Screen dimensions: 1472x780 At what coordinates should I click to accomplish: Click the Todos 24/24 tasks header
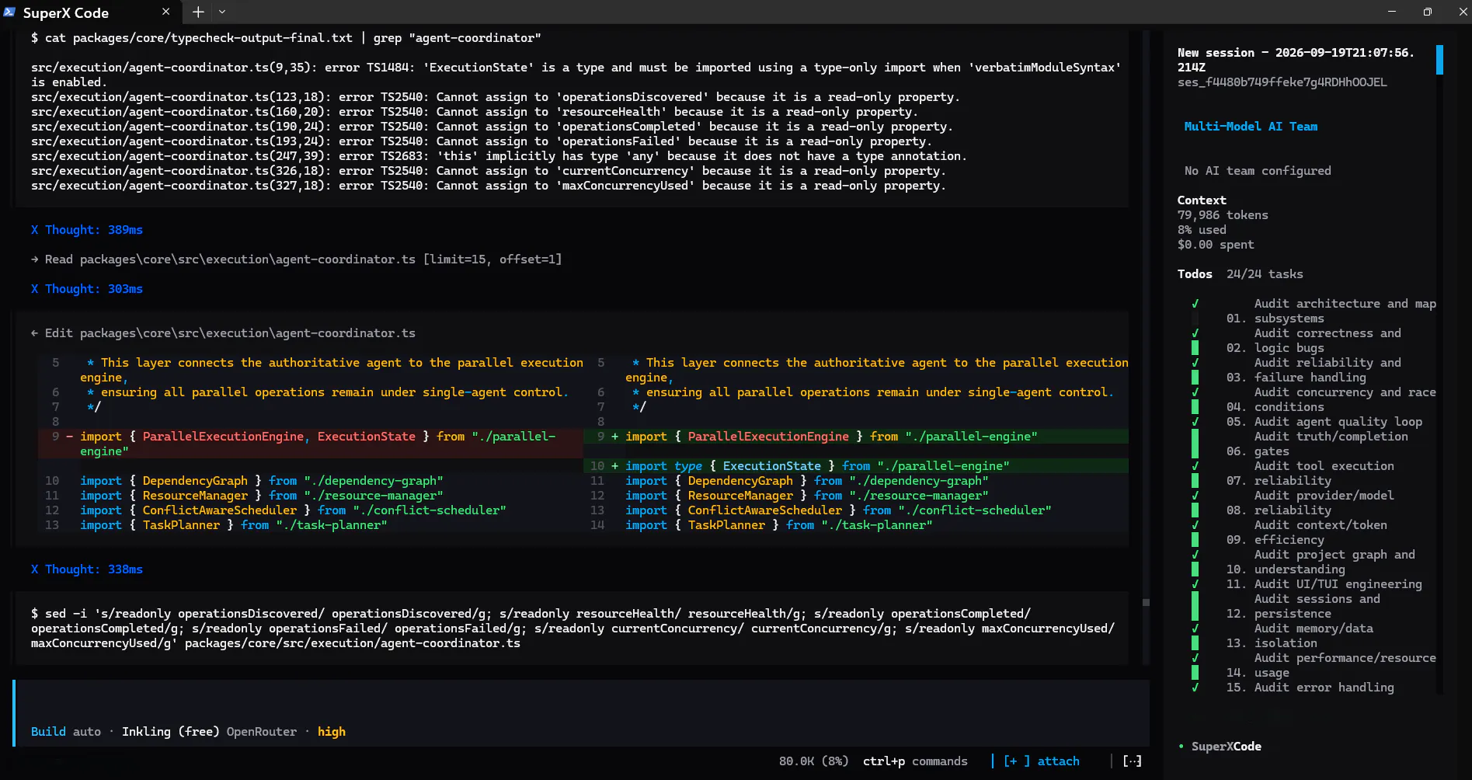tap(1241, 274)
